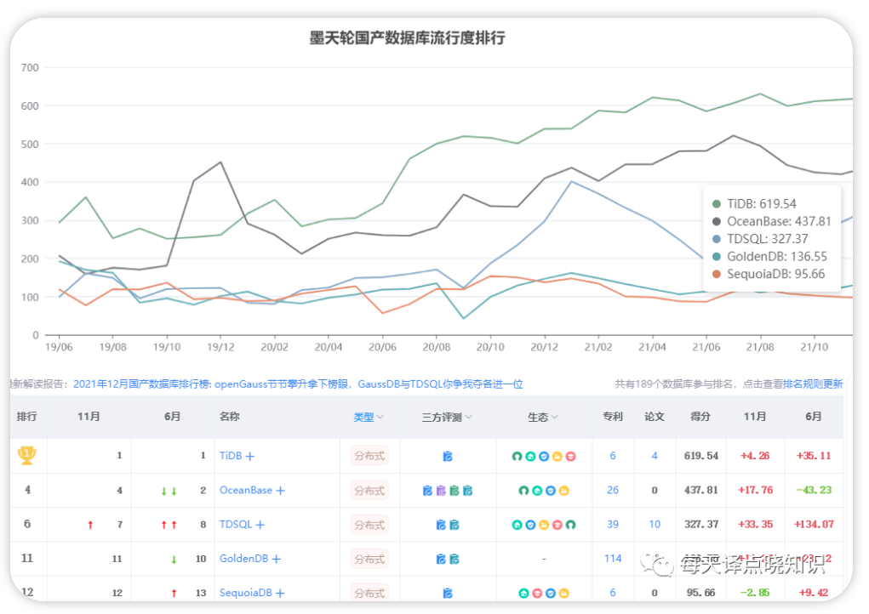Screen dimensions: 869x614
Task: Click the -43.23 June change value
Action: (814, 490)
